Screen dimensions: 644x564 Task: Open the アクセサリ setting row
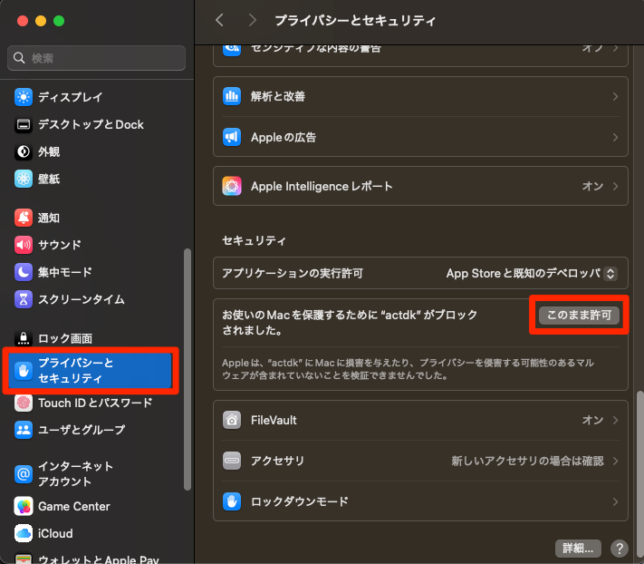[420, 461]
